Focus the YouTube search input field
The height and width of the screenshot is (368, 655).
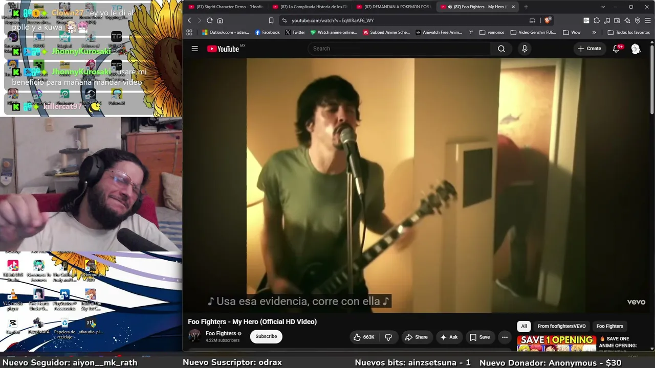399,49
